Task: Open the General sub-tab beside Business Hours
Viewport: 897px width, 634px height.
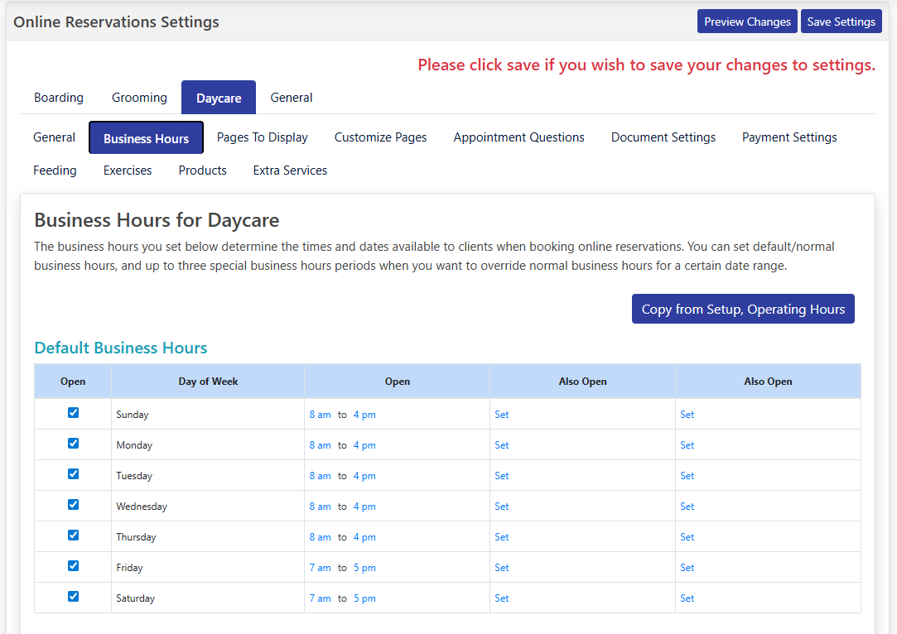Action: [55, 137]
